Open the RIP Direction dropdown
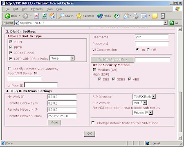The width and height of the screenshot is (184, 147). pos(153,97)
